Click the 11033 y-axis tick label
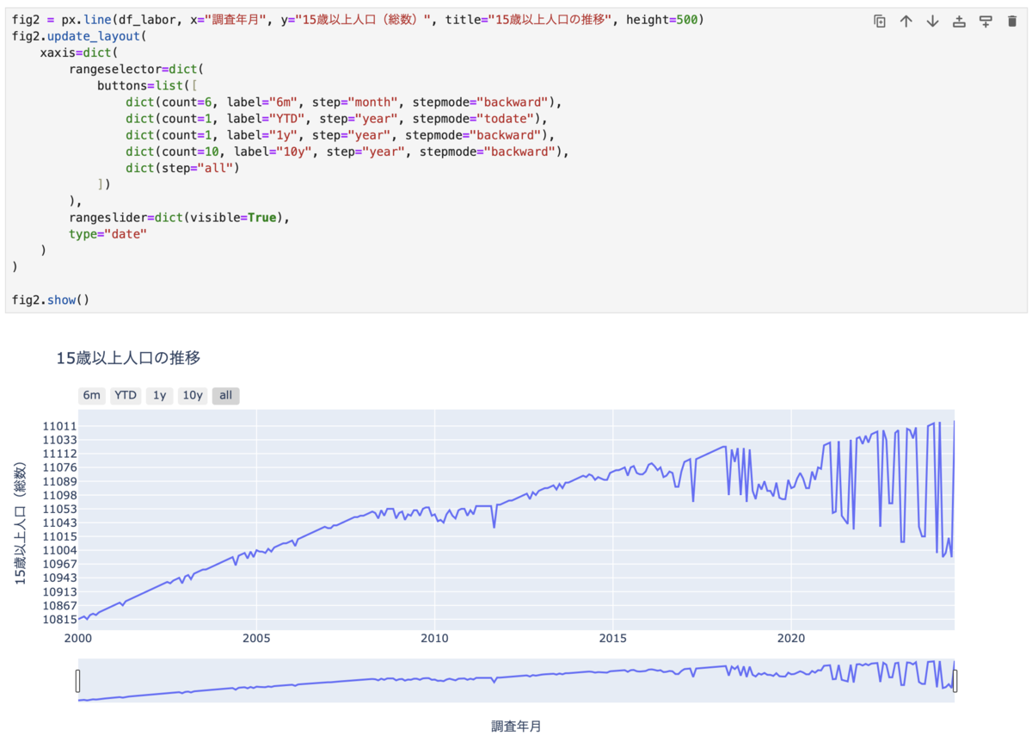This screenshot has height=742, width=1032. coord(59,440)
